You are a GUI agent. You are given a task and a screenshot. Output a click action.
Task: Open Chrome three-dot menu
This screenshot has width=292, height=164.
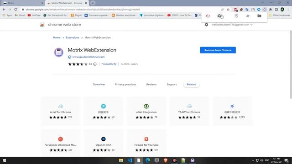click(288, 10)
